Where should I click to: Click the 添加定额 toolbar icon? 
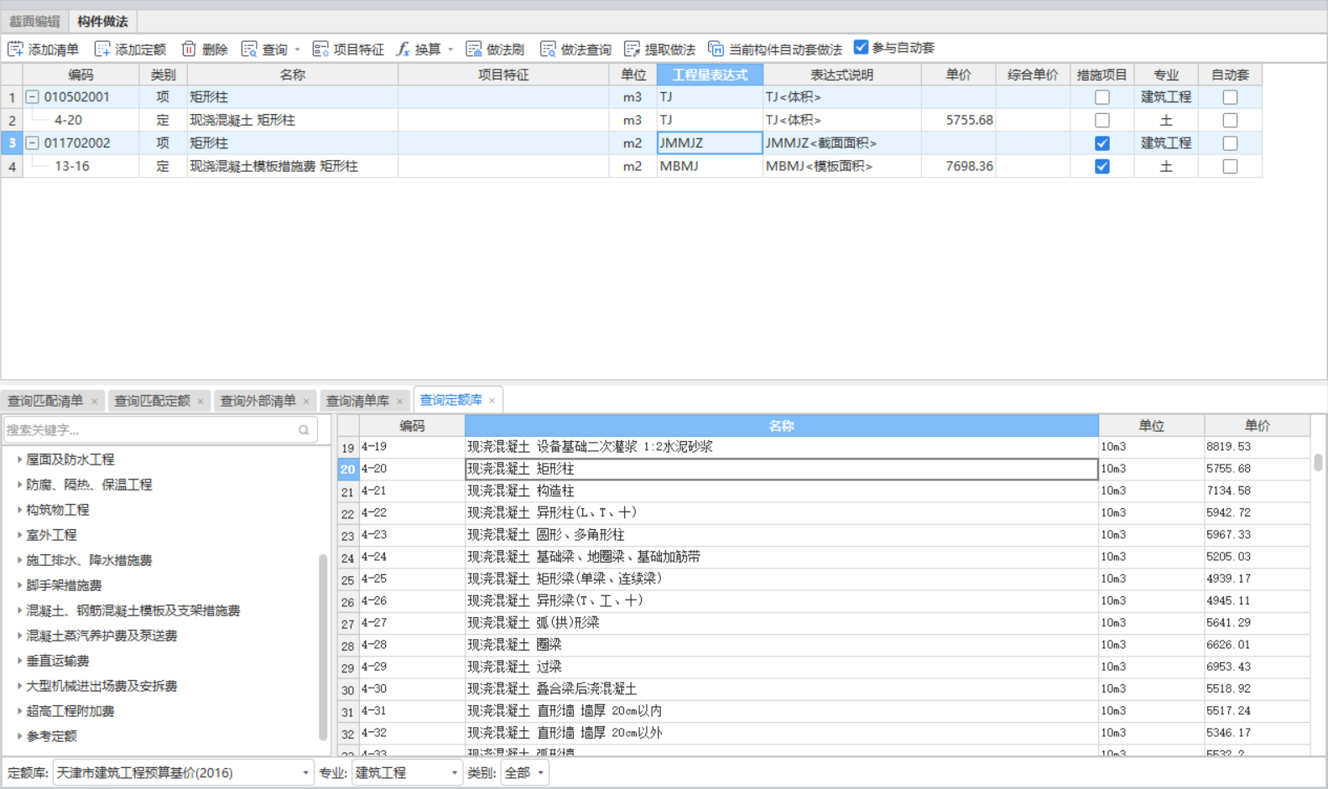(102, 49)
